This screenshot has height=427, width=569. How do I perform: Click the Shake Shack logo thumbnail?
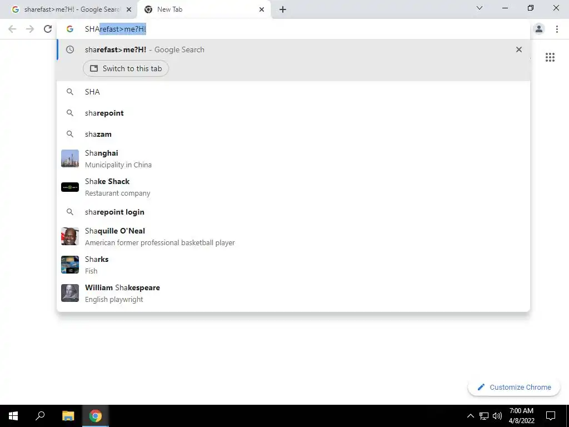click(x=70, y=187)
